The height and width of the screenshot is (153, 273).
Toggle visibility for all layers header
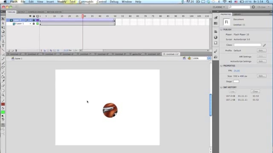30,16
